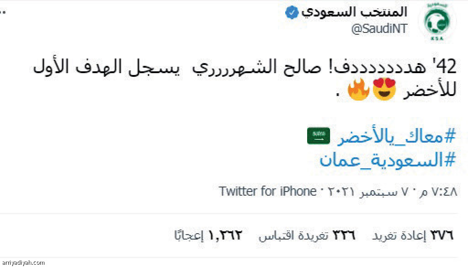Viewport: 468px width, 267px height.
Task: Click the blue verified badge
Action: (292, 13)
